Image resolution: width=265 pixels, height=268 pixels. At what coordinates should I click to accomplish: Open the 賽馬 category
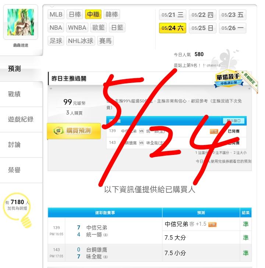(x=105, y=41)
